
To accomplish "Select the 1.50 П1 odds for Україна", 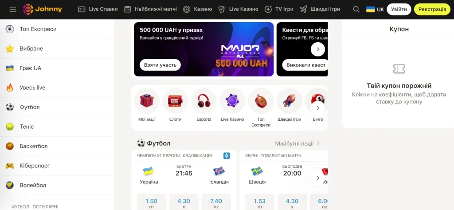I will (152, 202).
